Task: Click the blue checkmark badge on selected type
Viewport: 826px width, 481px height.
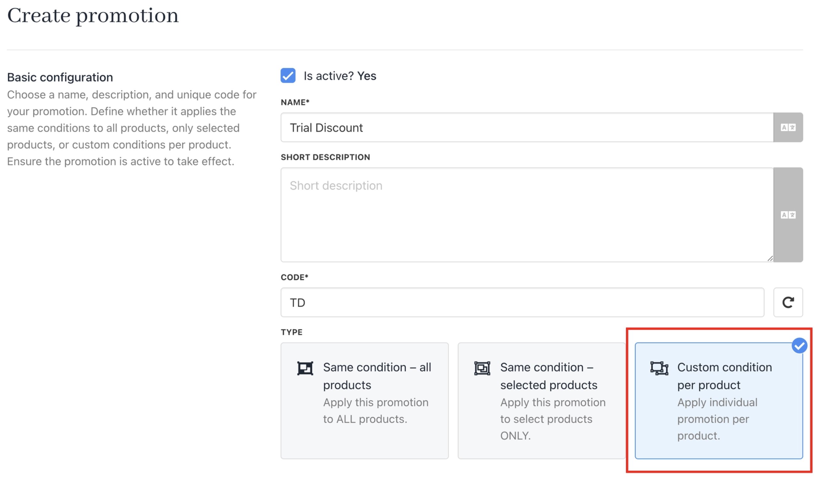Action: (x=799, y=346)
